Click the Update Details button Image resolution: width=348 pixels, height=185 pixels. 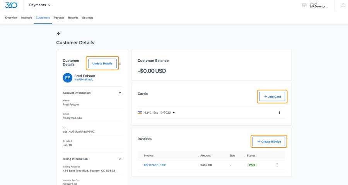(x=102, y=64)
